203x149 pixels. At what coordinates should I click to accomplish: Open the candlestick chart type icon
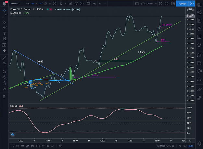pos(45,4)
